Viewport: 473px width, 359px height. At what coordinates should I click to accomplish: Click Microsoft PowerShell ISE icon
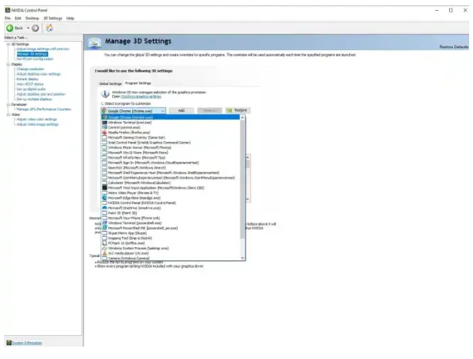click(x=104, y=228)
